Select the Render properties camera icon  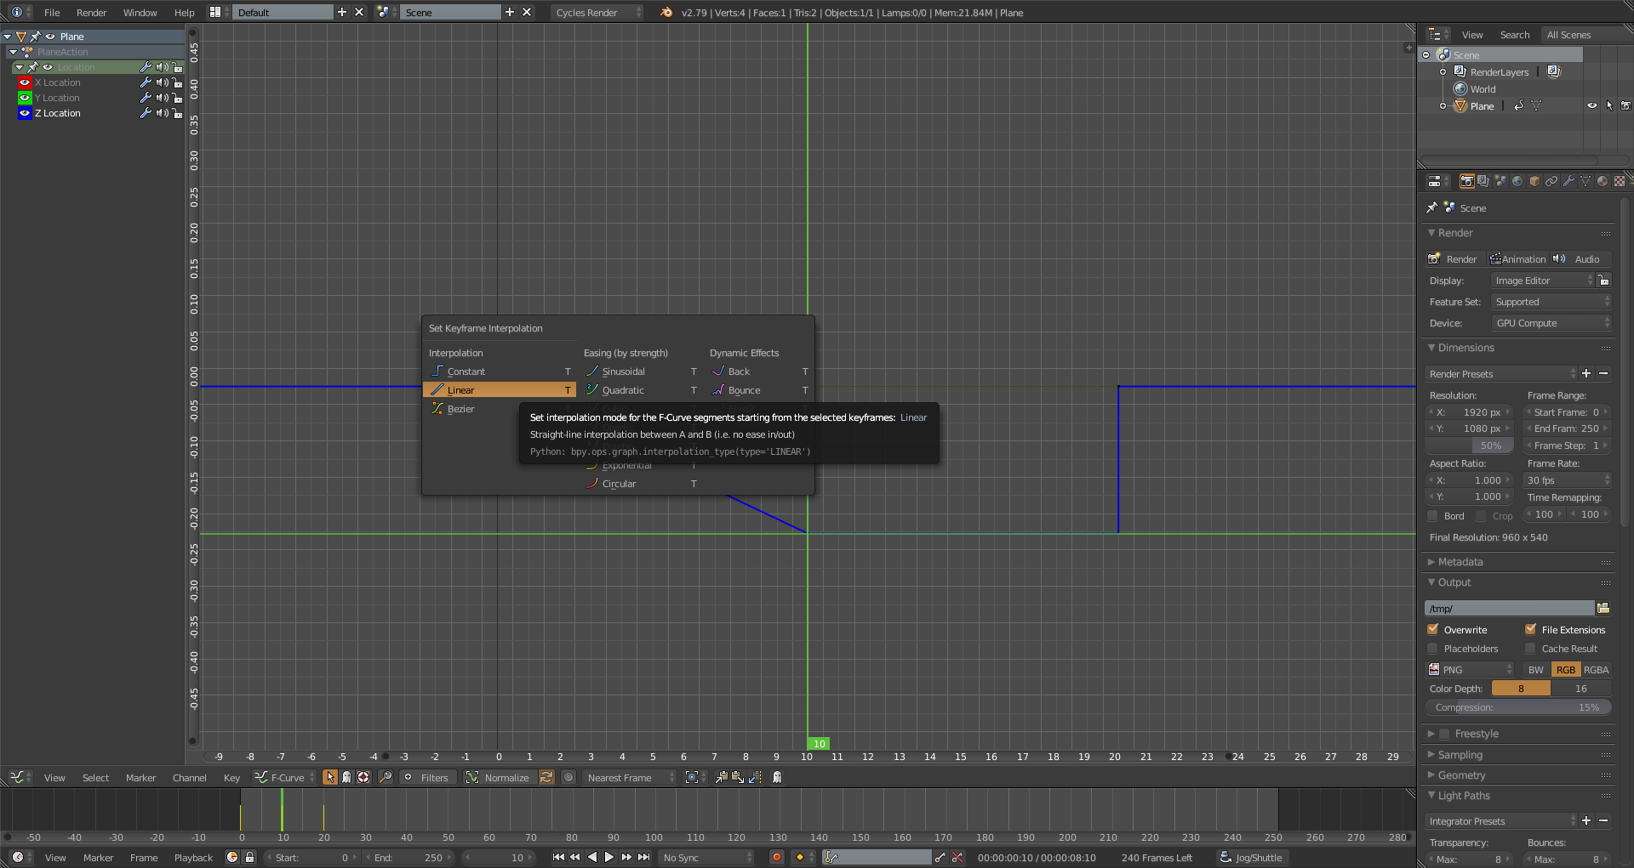coord(1467,180)
